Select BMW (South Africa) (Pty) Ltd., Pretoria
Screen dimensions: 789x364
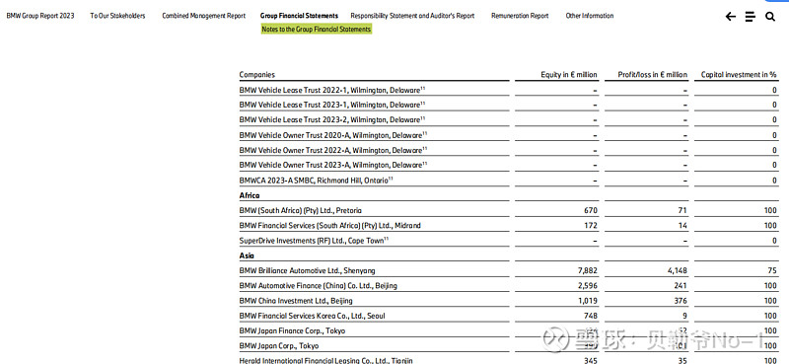pyautogui.click(x=301, y=210)
